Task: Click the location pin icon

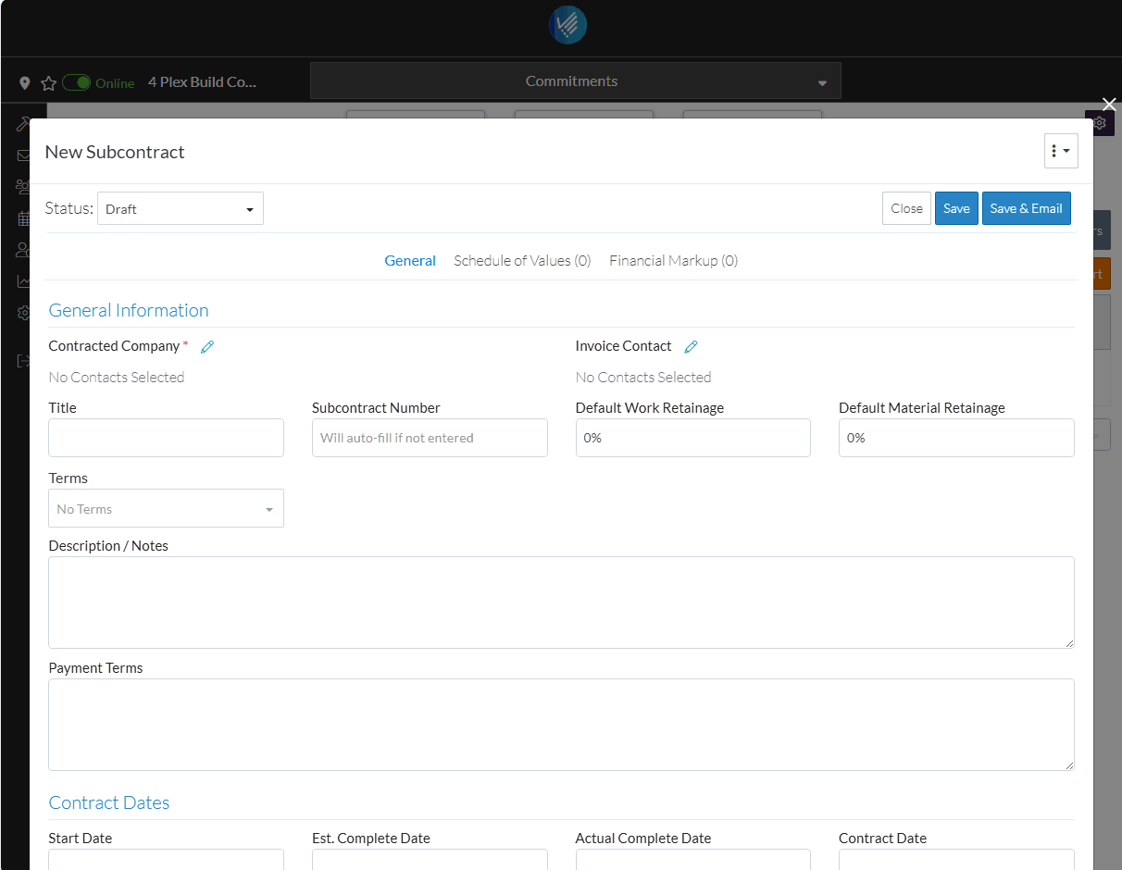Action: coord(25,83)
